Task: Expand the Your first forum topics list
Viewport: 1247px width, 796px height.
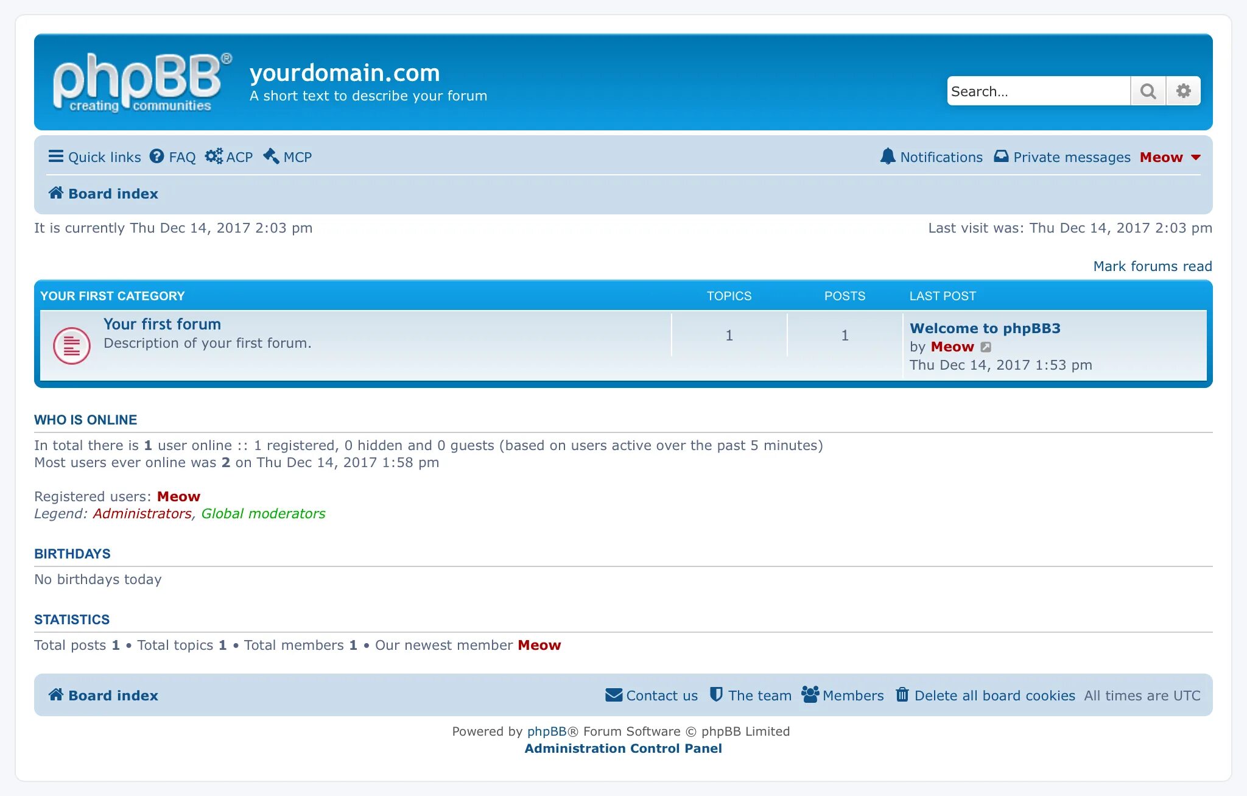Action: pyautogui.click(x=162, y=323)
